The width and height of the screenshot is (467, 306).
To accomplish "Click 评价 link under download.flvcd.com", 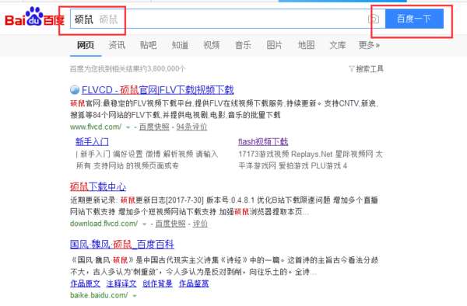I will [x=200, y=224].
